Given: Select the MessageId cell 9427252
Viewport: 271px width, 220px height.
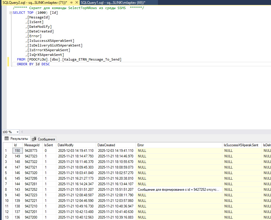Looking at the screenshot, I should point(31,190).
